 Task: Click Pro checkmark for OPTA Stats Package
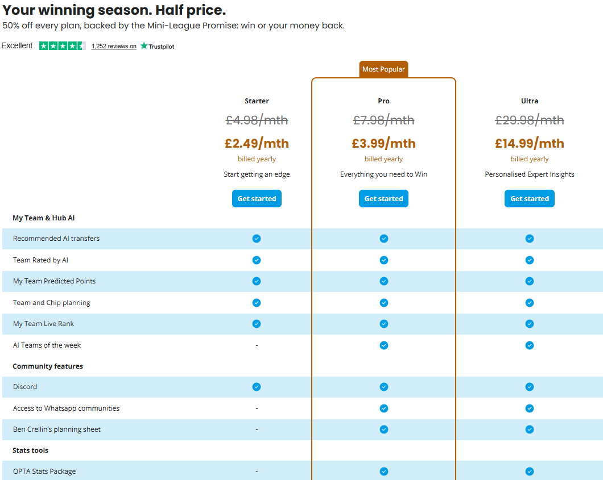coord(384,471)
